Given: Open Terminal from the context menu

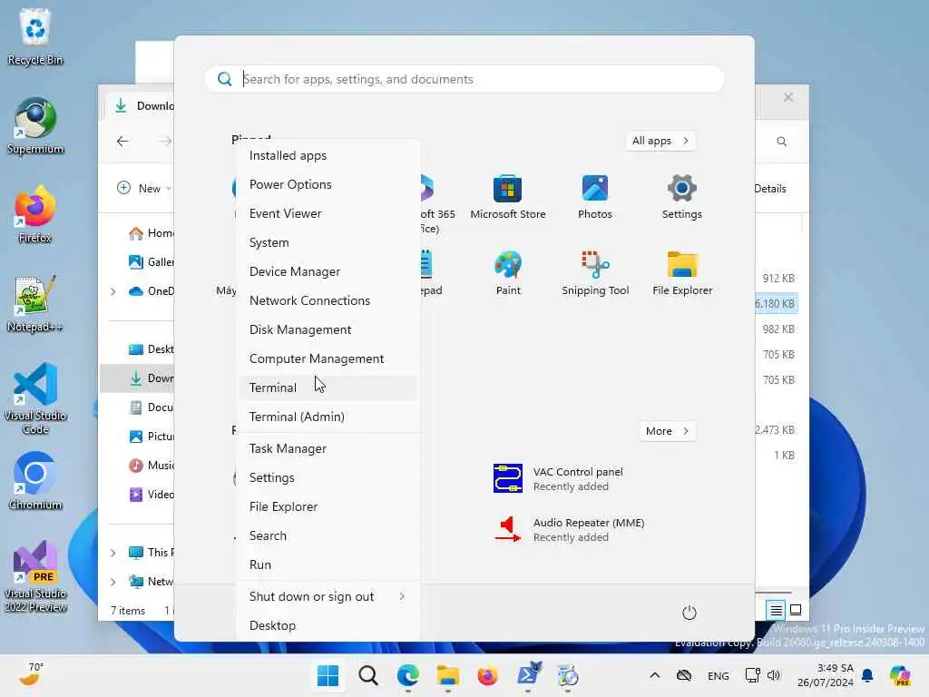Looking at the screenshot, I should tap(328, 388).
